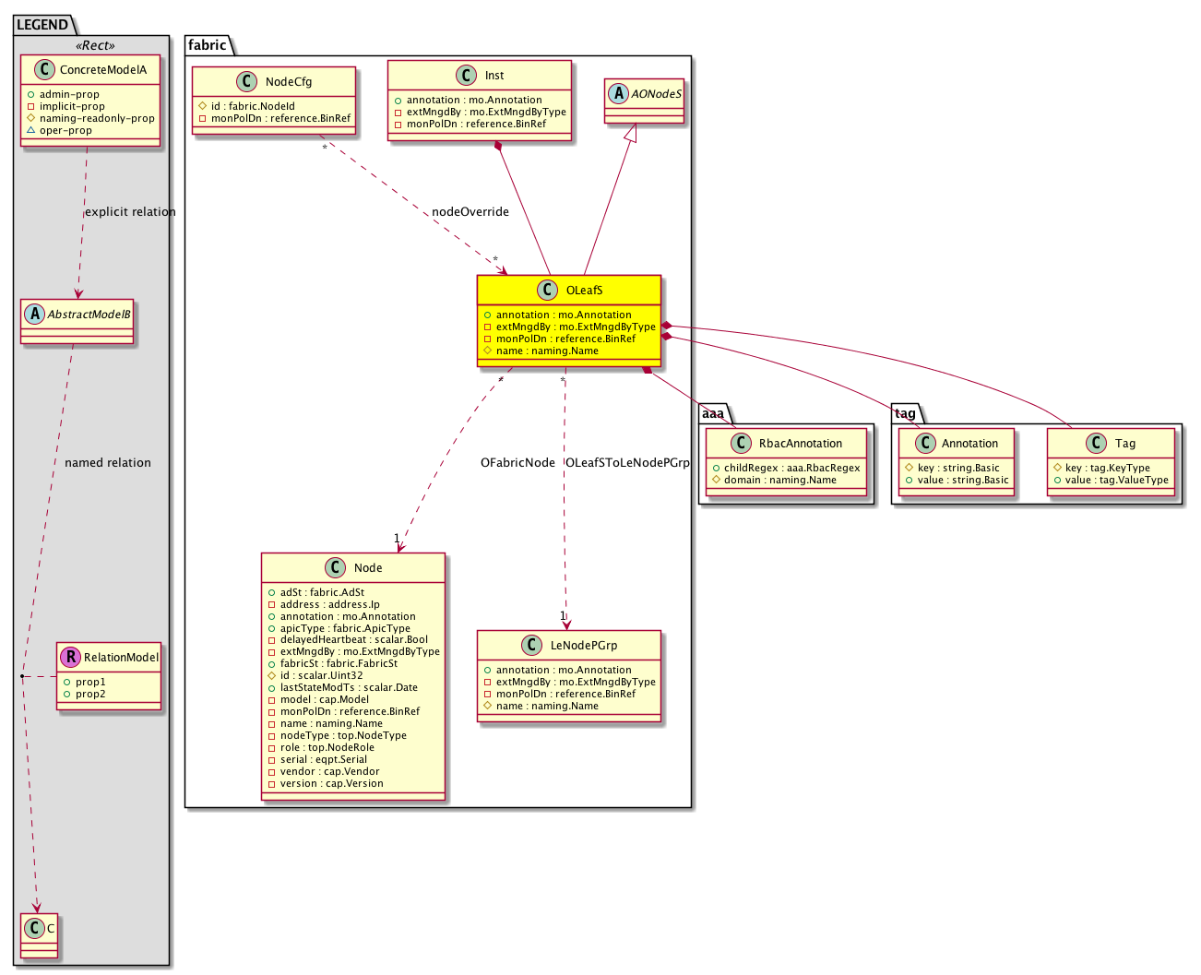
Task: Open the fabric package tab
Action: (208, 45)
